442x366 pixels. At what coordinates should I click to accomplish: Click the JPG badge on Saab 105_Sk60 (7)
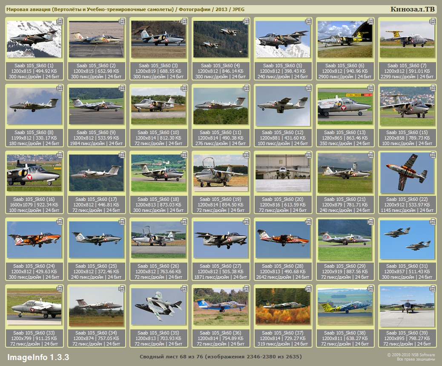point(432,21)
